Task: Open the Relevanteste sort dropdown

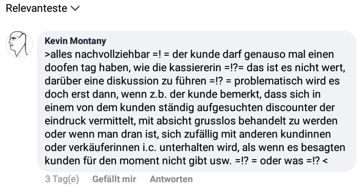Action: click(43, 8)
